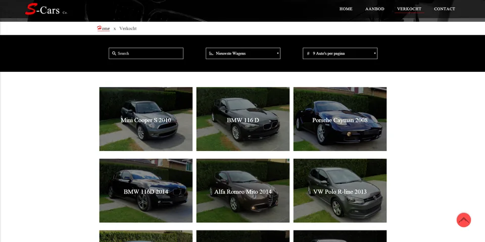
Task: Click the S-Cars Co. logo
Action: [46, 9]
